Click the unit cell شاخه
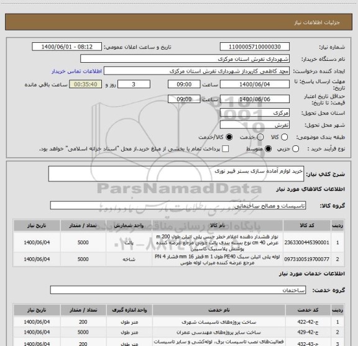 click(129, 259)
